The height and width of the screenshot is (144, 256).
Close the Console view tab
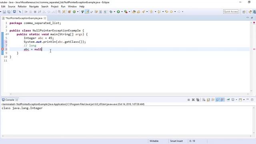(x=17, y=100)
